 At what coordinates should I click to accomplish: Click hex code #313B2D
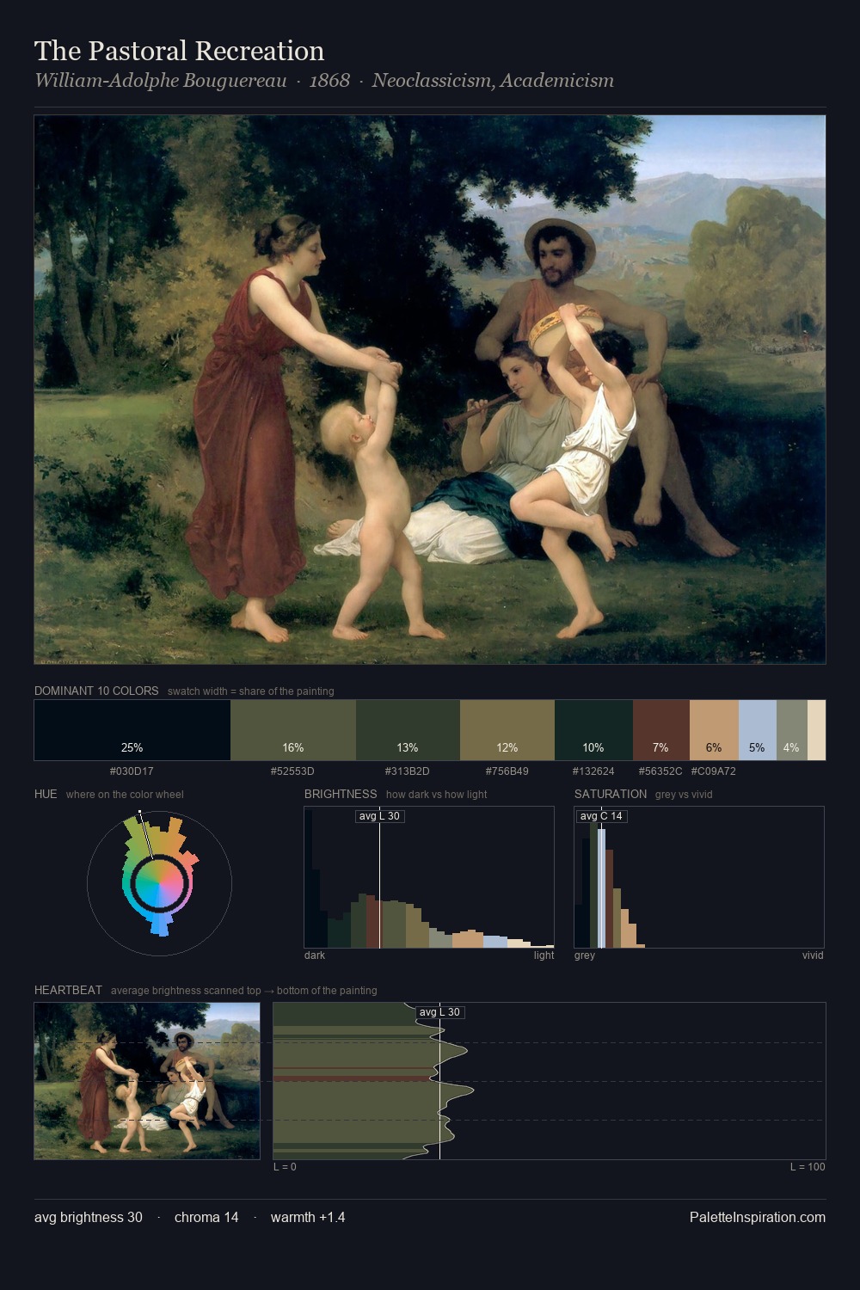coord(408,771)
